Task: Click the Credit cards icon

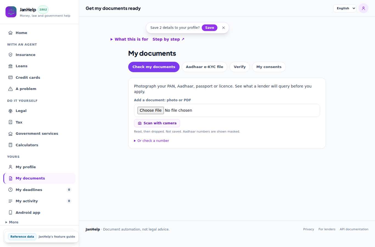Action: tap(10, 77)
